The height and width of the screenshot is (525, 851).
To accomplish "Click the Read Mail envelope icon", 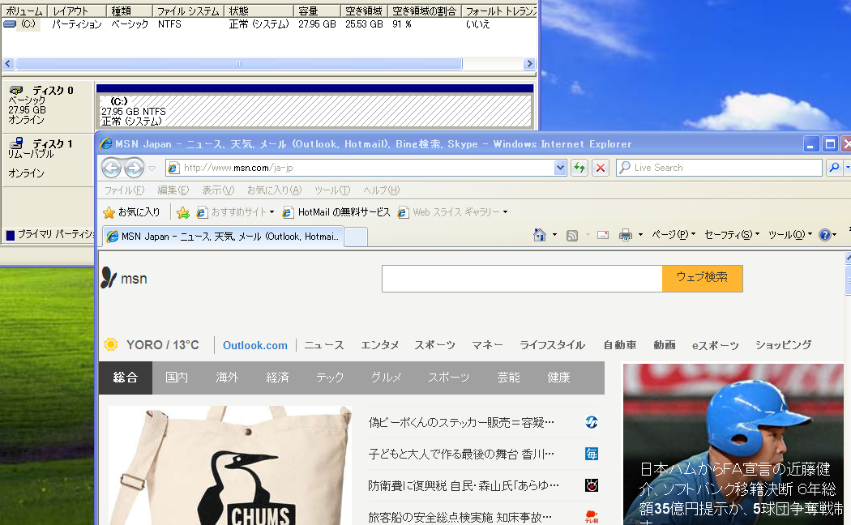I will click(603, 235).
